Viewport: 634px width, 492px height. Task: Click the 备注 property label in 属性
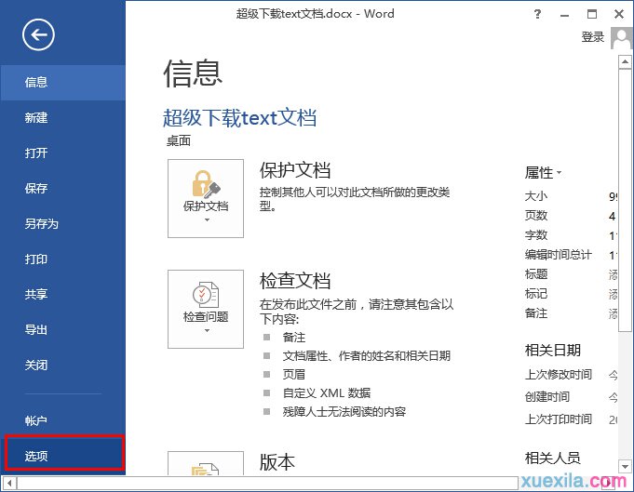click(x=535, y=313)
